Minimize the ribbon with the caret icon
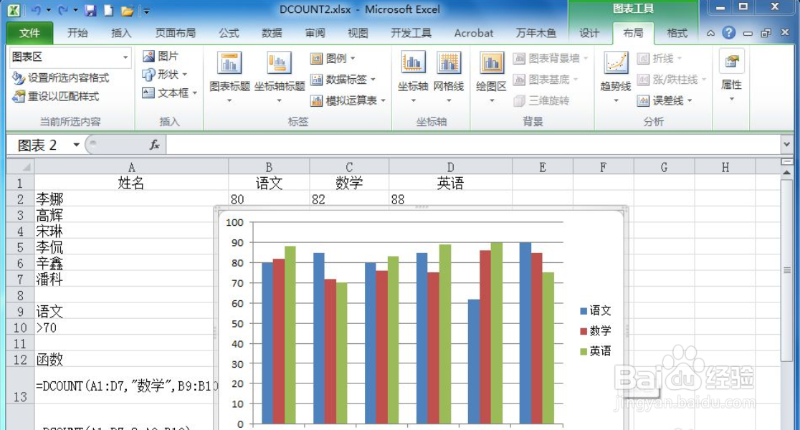Screen dimensions: 800x430 pos(710,33)
